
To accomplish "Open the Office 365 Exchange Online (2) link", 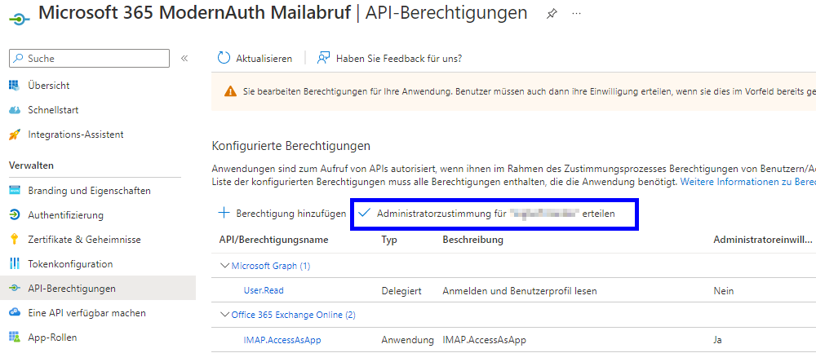I will pos(293,315).
